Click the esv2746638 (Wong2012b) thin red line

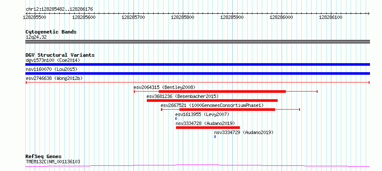[x=197, y=82]
